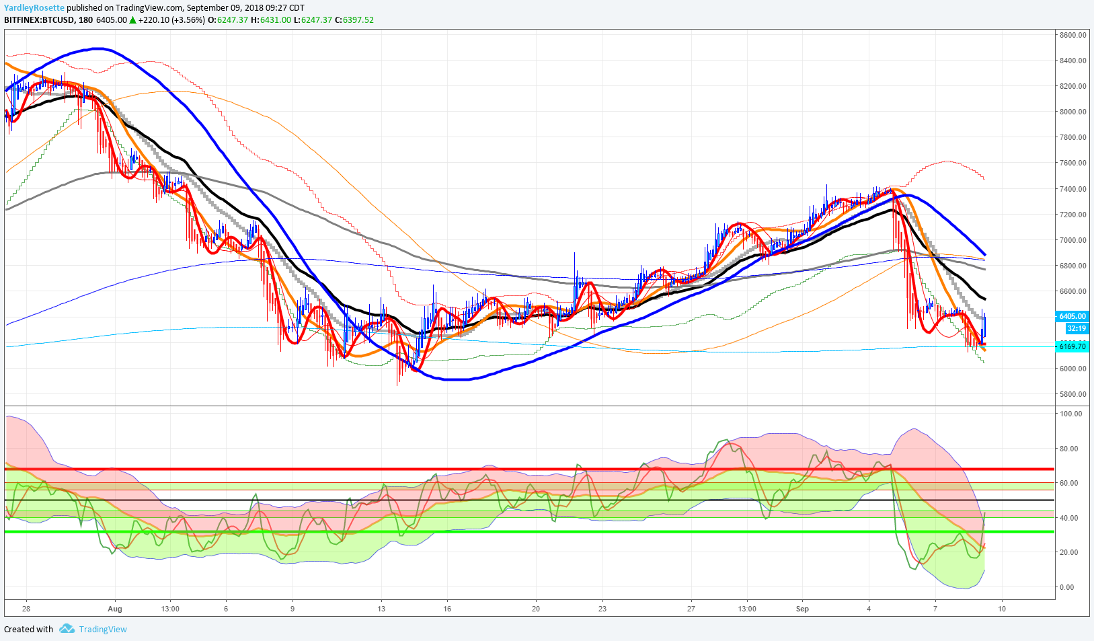Select the +220.10 (+3.56%) change text
1094x641 pixels.
point(171,20)
